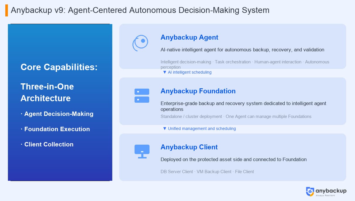Select the slide title text
The height and width of the screenshot is (201, 355).
click(x=140, y=10)
